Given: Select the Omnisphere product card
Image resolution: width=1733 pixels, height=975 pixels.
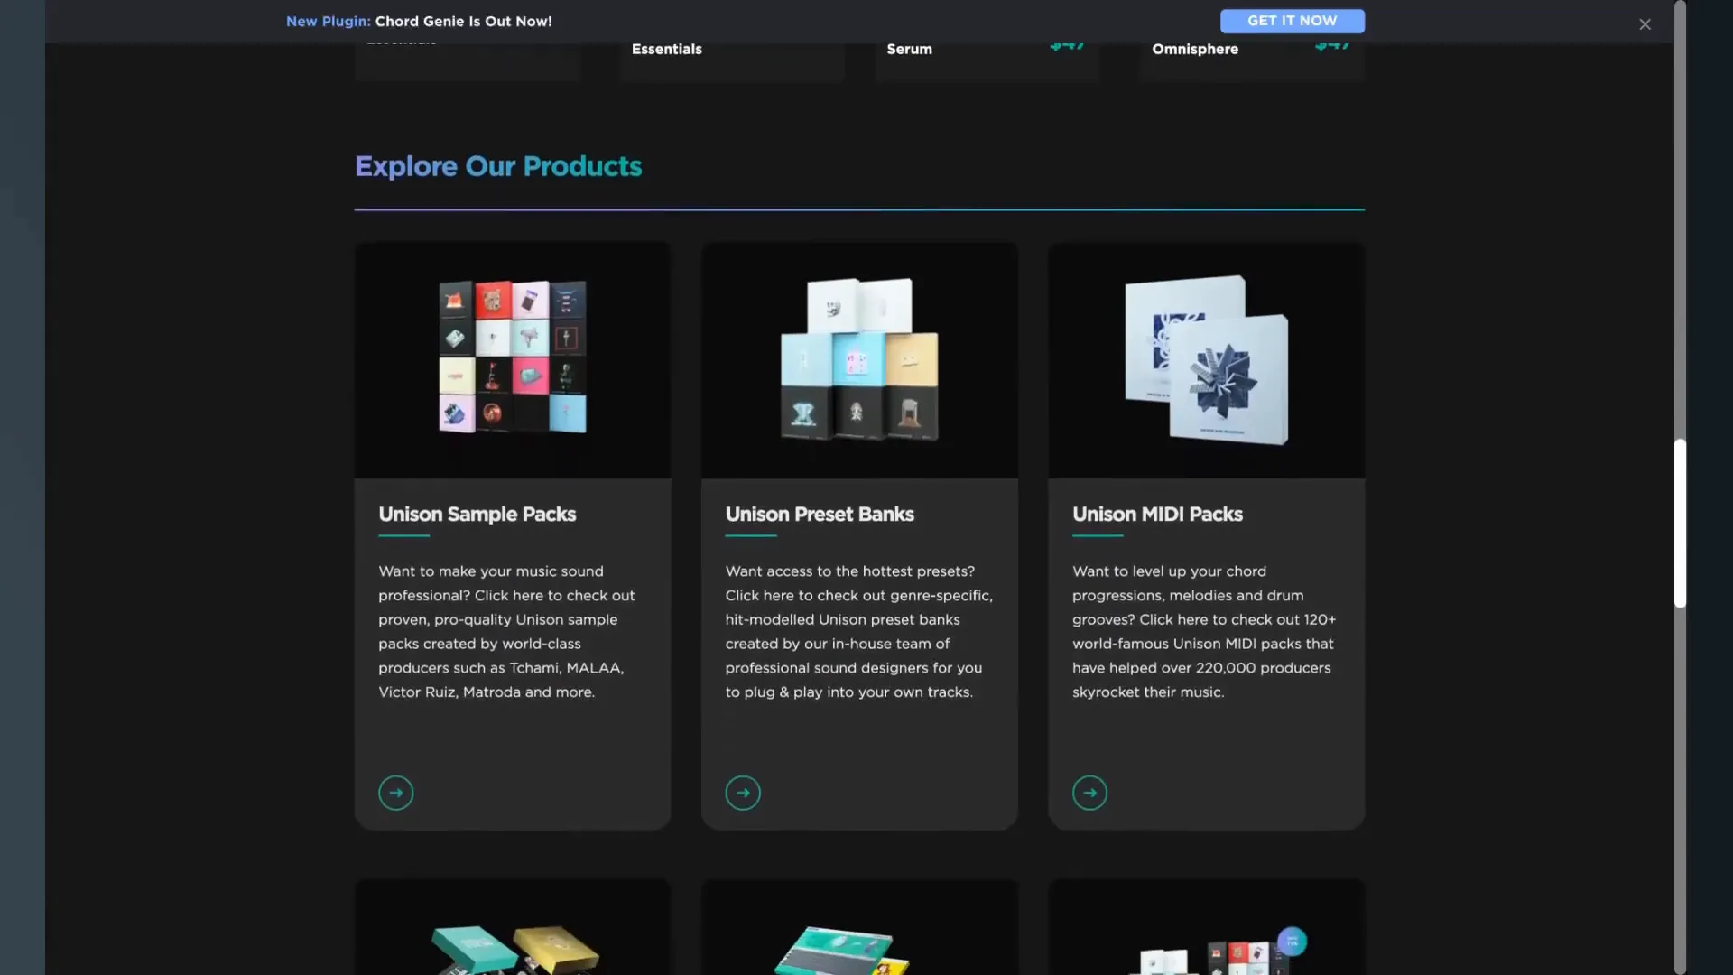Looking at the screenshot, I should click(1251, 61).
